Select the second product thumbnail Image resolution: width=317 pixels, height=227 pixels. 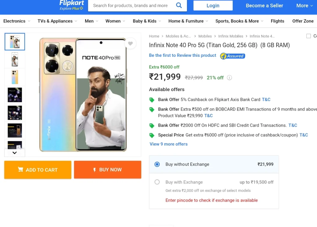pyautogui.click(x=15, y=59)
